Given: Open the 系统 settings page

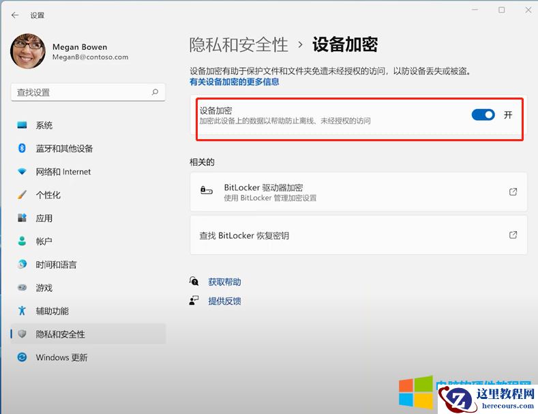Looking at the screenshot, I should [x=88, y=125].
